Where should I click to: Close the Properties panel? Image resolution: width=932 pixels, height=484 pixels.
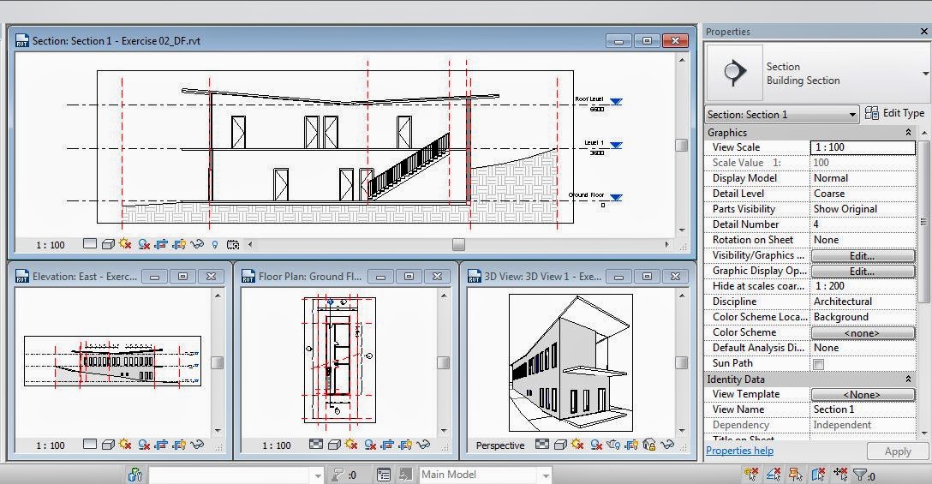click(923, 32)
